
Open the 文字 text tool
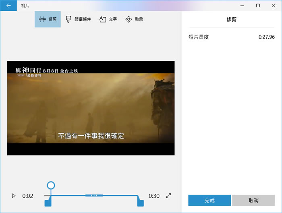point(108,19)
